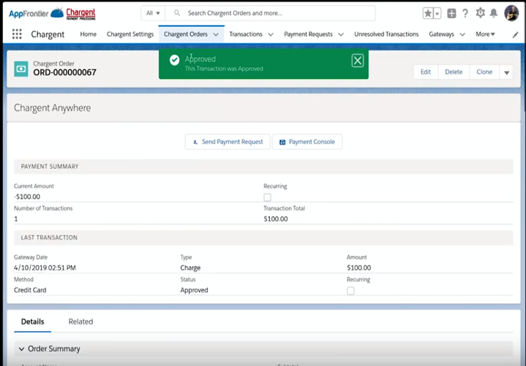The width and height of the screenshot is (526, 366).
Task: Open the favorites list dropdown arrow
Action: pyautogui.click(x=437, y=13)
